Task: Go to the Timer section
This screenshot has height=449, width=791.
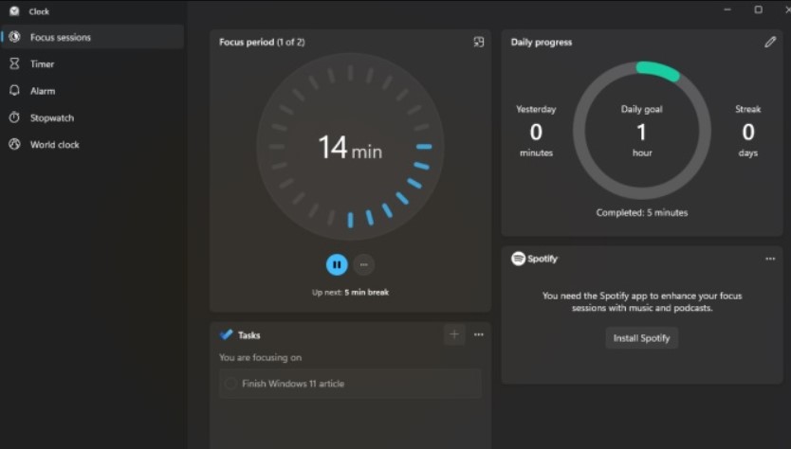Action: pyautogui.click(x=92, y=64)
